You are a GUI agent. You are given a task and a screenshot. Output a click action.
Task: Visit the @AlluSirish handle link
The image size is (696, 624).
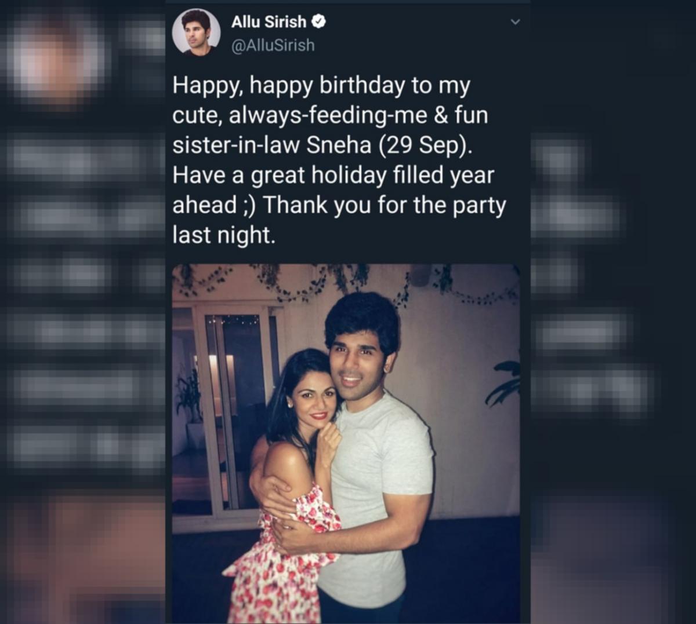point(273,45)
